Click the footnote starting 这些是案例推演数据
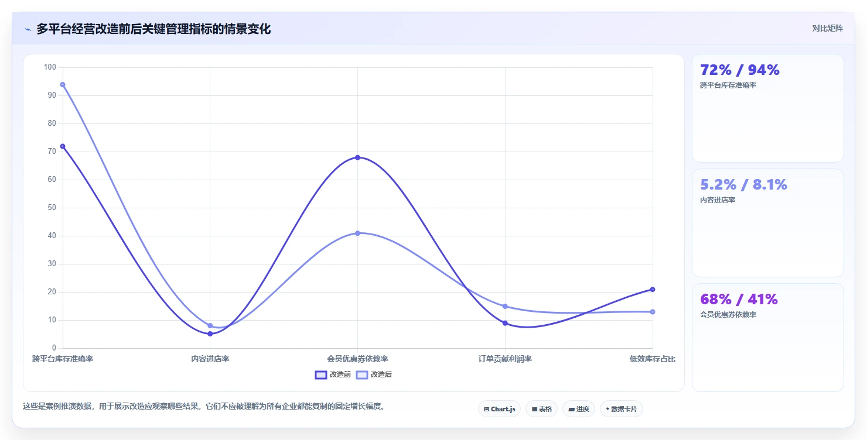Viewport: 867px width, 440px height. (x=204, y=406)
